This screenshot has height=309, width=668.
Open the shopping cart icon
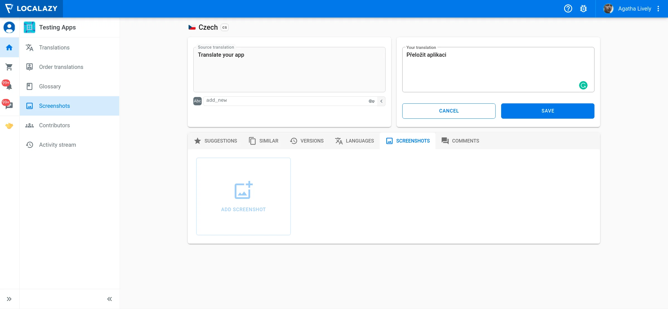point(9,67)
